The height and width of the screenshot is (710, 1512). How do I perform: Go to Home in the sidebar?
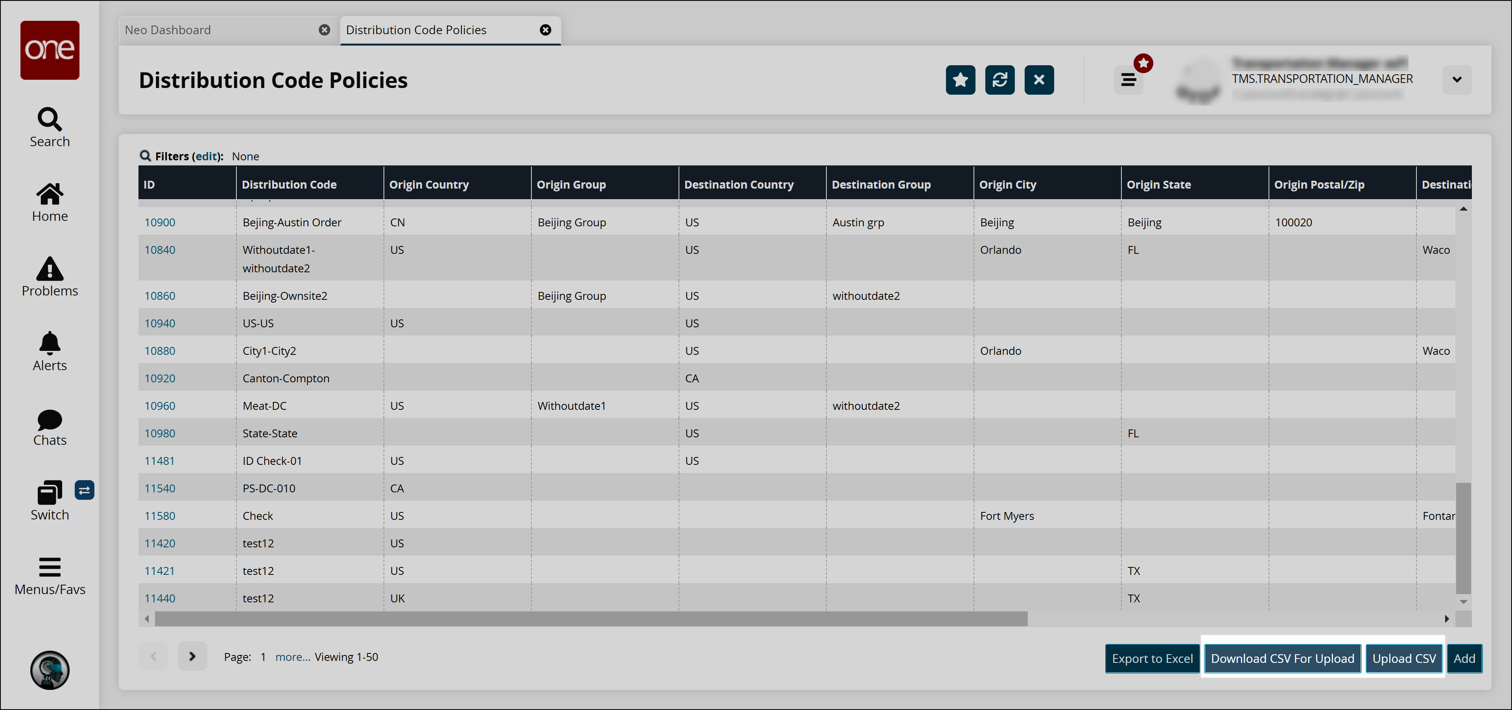[49, 202]
